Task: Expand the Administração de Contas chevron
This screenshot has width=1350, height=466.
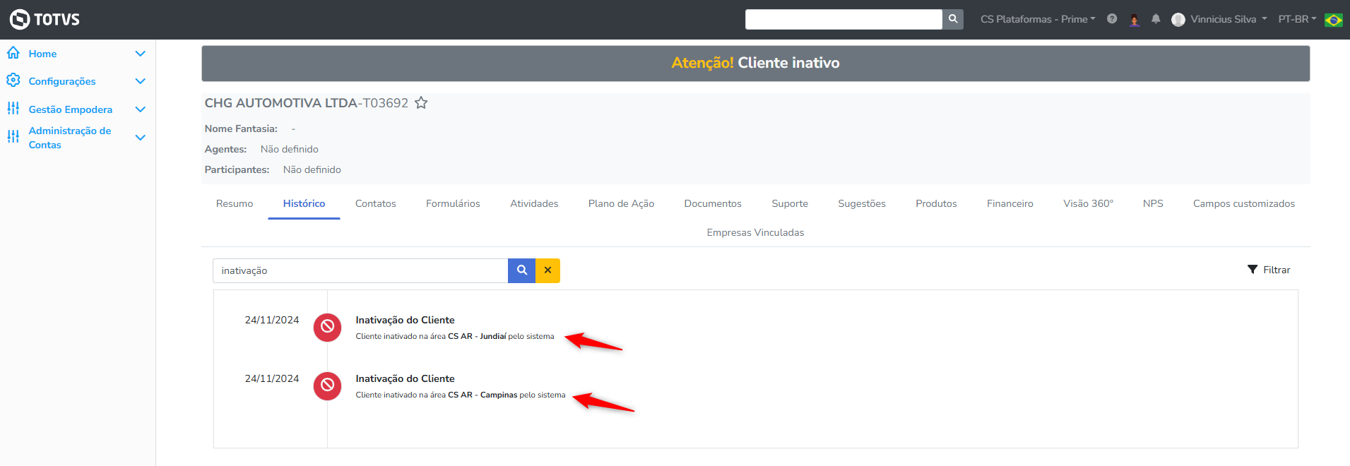Action: 140,138
